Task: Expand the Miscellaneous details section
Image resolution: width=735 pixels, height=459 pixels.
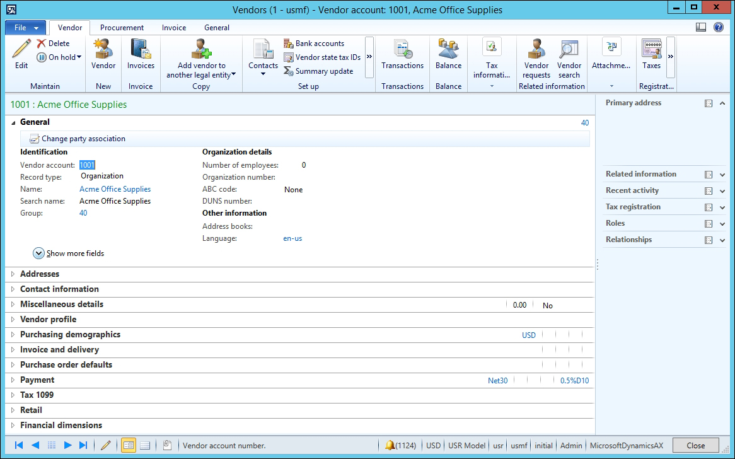Action: coord(13,305)
